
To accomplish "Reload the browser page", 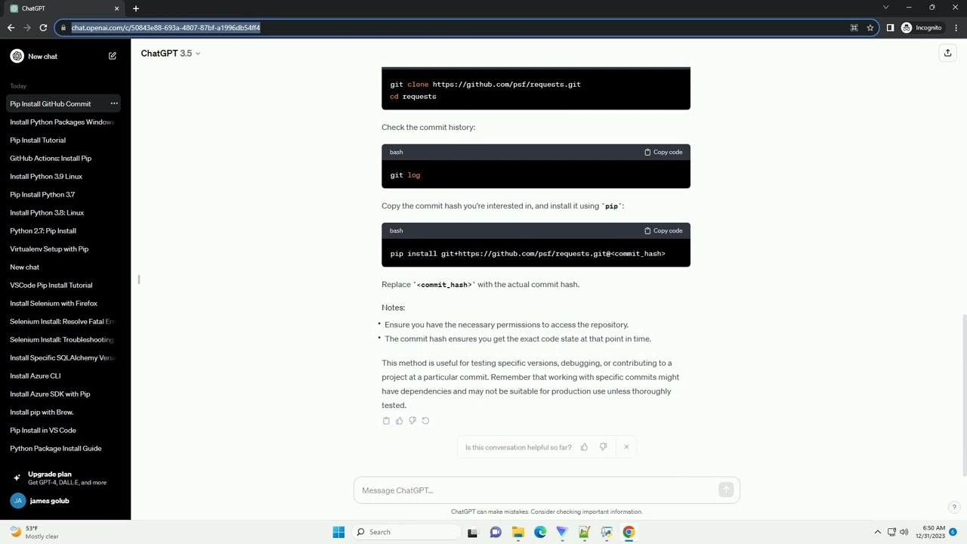I will point(43,28).
